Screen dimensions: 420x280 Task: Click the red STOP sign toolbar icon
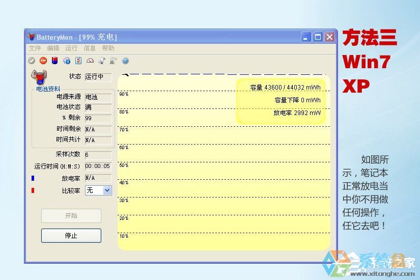(43, 61)
